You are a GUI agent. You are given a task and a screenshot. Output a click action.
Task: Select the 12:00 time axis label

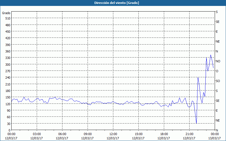113,134
